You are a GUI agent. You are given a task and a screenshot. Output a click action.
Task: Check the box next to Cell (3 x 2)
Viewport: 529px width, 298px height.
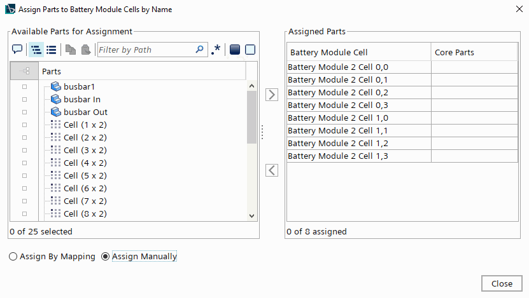(25, 150)
